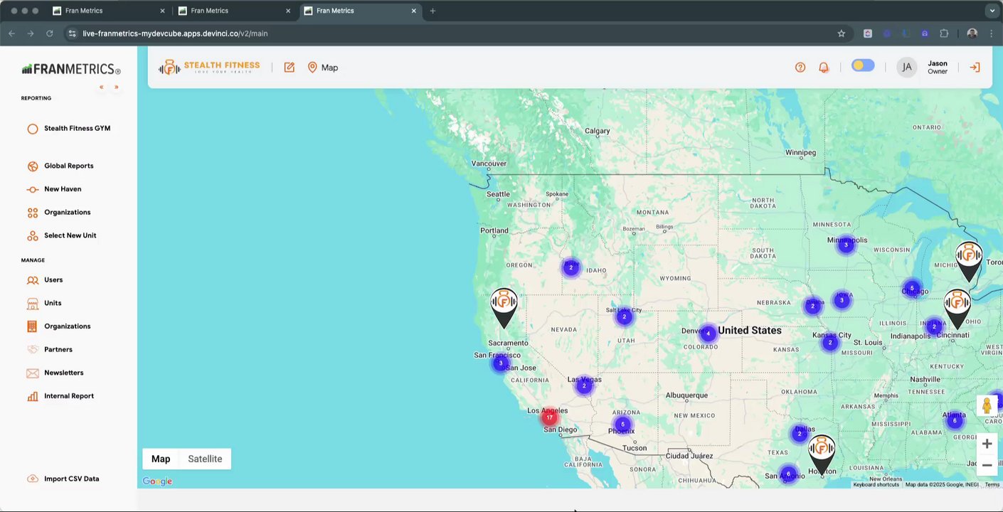
Task: Select the Stealth Fitness pin above Cincinnati
Action: pyautogui.click(x=957, y=309)
